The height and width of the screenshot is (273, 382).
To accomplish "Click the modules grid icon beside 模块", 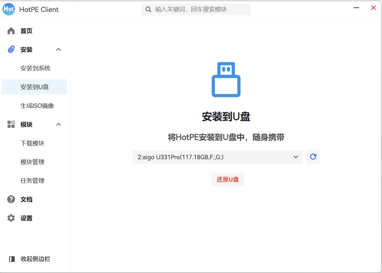I will point(11,124).
